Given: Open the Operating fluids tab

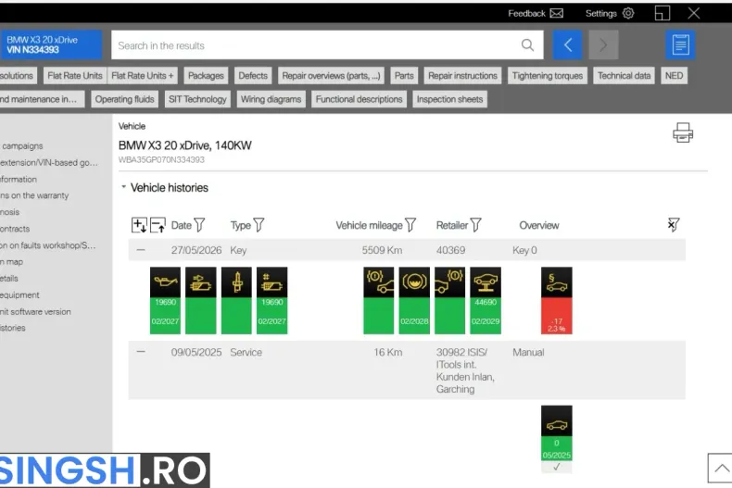Looking at the screenshot, I should pos(125,99).
